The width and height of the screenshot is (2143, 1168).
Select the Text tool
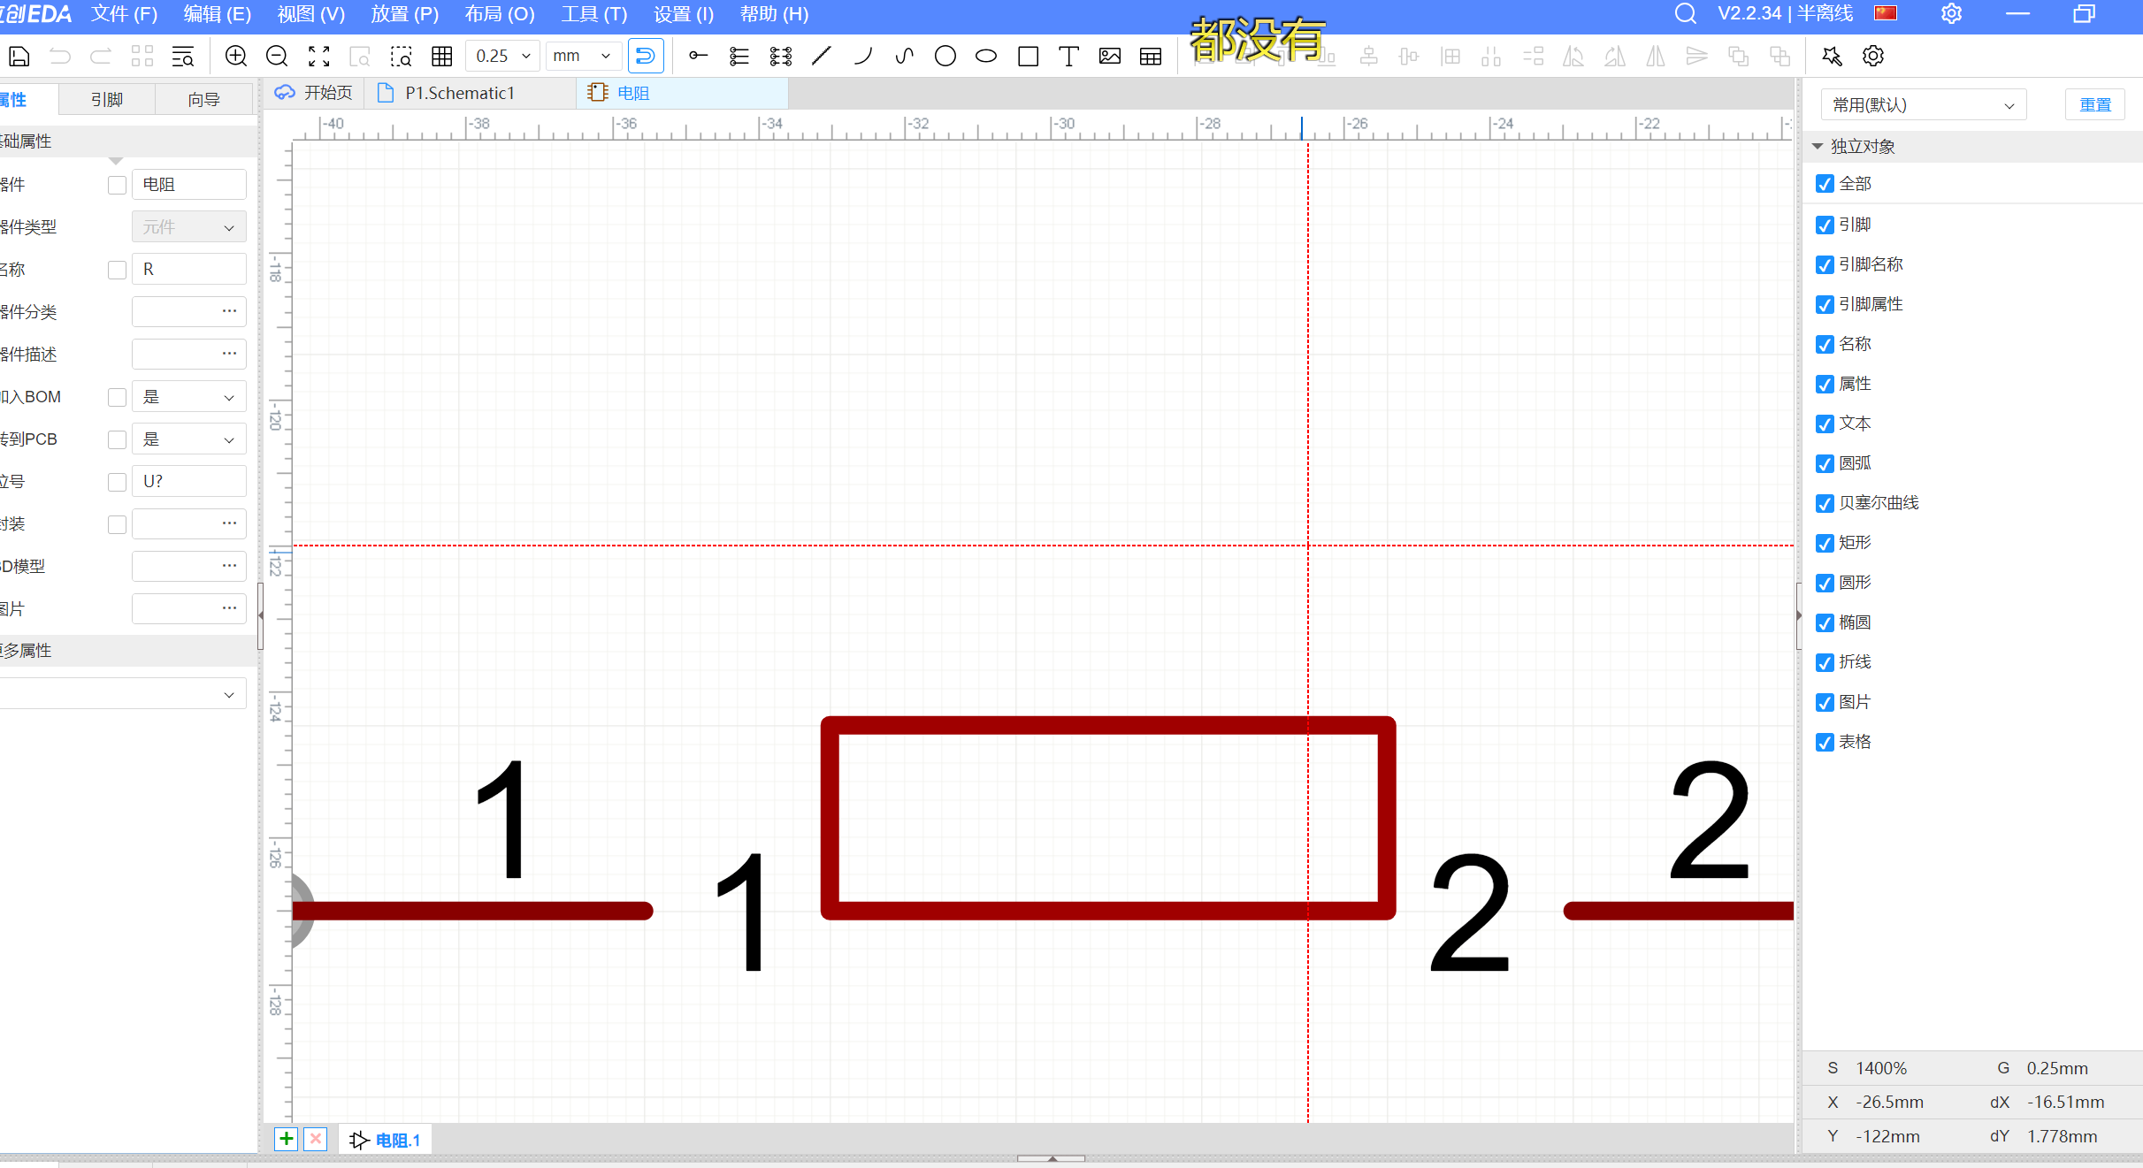click(1068, 57)
